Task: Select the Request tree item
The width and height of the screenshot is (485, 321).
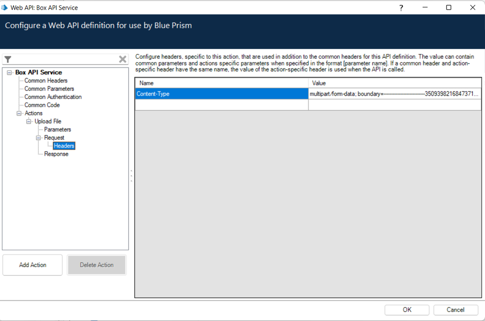Action: [x=54, y=138]
